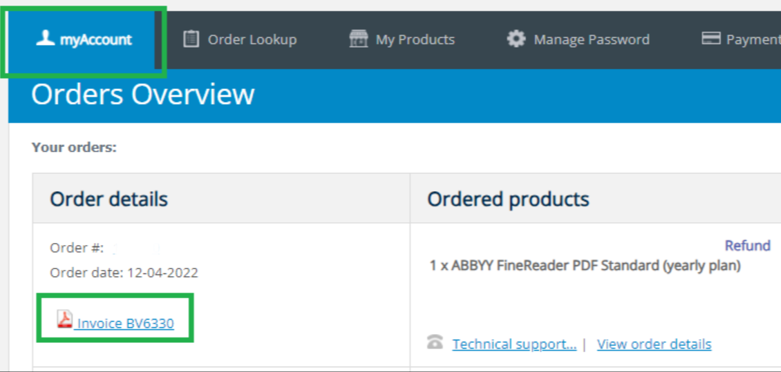Image resolution: width=781 pixels, height=372 pixels.
Task: Click the My Products store icon
Action: [x=359, y=39]
